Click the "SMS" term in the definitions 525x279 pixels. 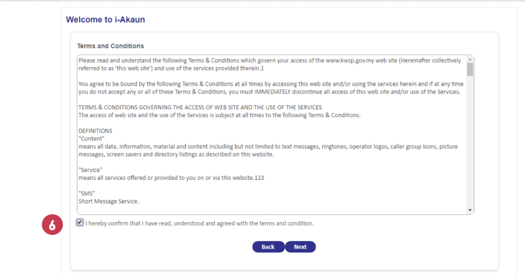click(x=87, y=193)
